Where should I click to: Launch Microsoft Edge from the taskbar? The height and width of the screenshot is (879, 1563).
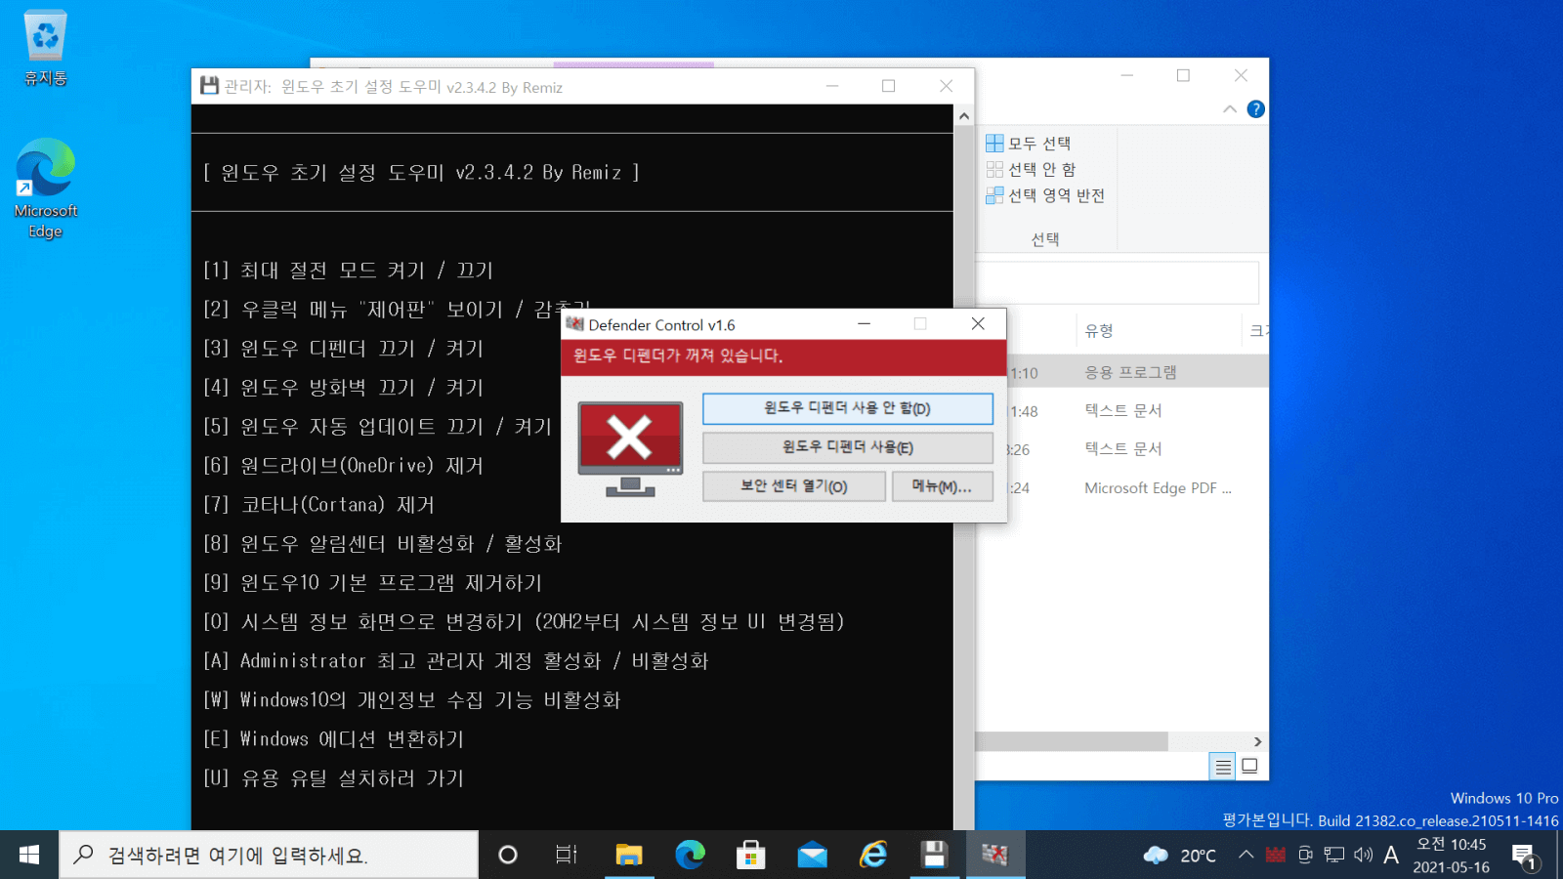point(690,855)
